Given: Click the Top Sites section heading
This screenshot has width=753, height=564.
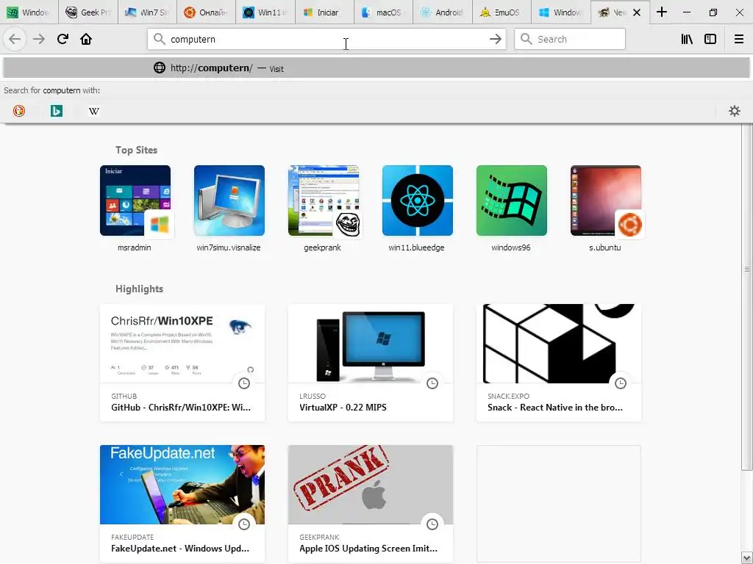Looking at the screenshot, I should click(136, 150).
